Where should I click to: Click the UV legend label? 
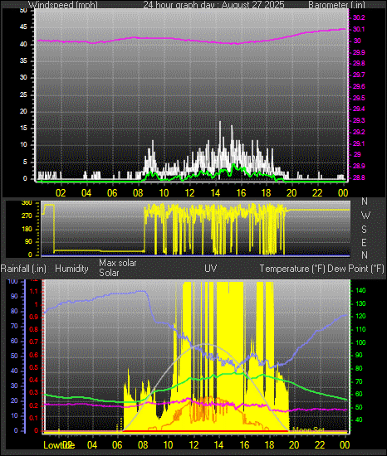tap(211, 268)
